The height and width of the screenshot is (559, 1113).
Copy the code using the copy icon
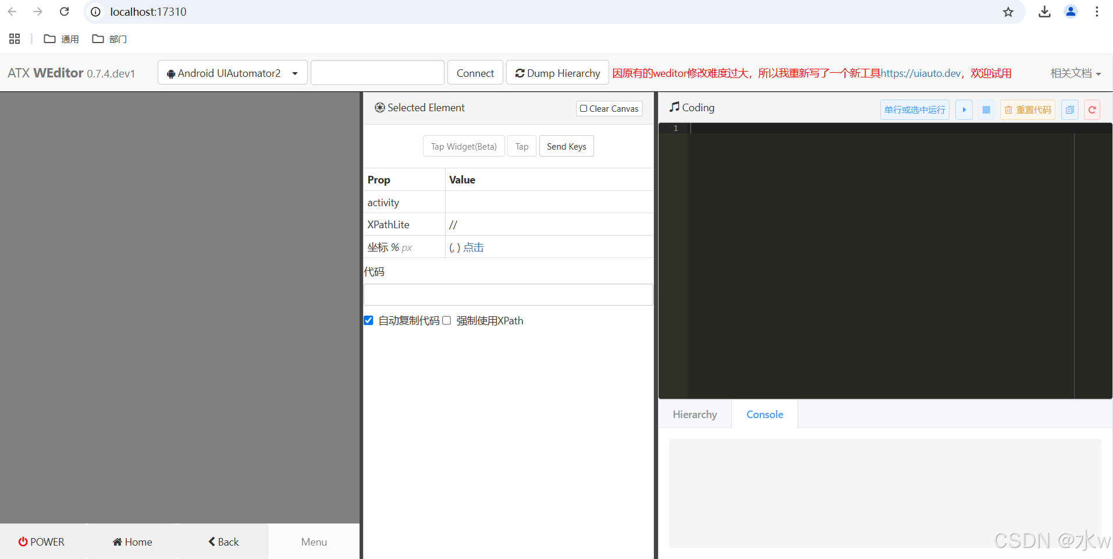(1069, 109)
